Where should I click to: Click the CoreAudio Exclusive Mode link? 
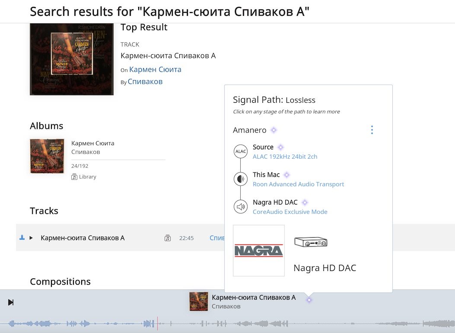click(x=290, y=212)
